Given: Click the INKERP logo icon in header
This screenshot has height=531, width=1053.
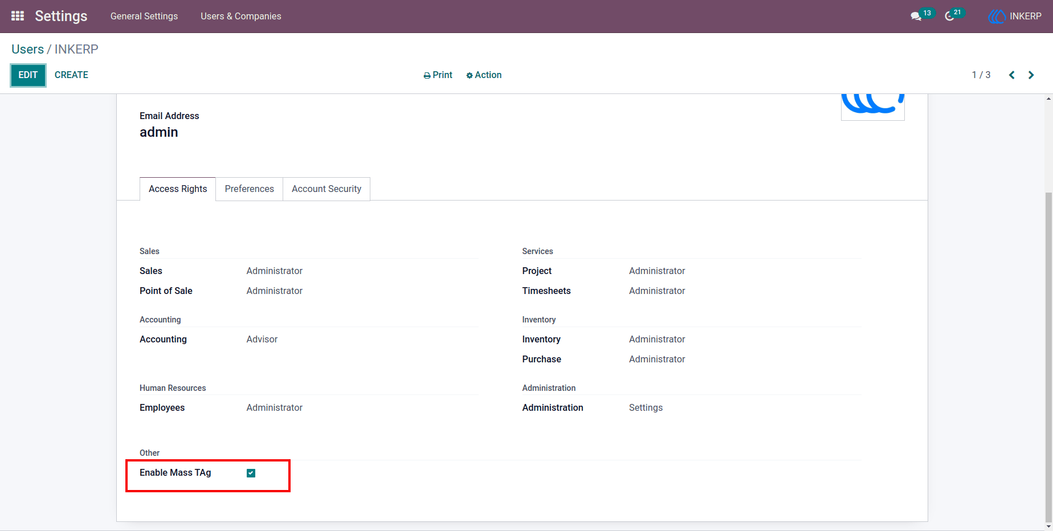Looking at the screenshot, I should (x=997, y=17).
